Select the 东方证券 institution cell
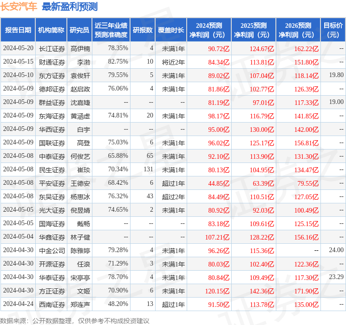This screenshot has height=325, width=346. (52, 76)
